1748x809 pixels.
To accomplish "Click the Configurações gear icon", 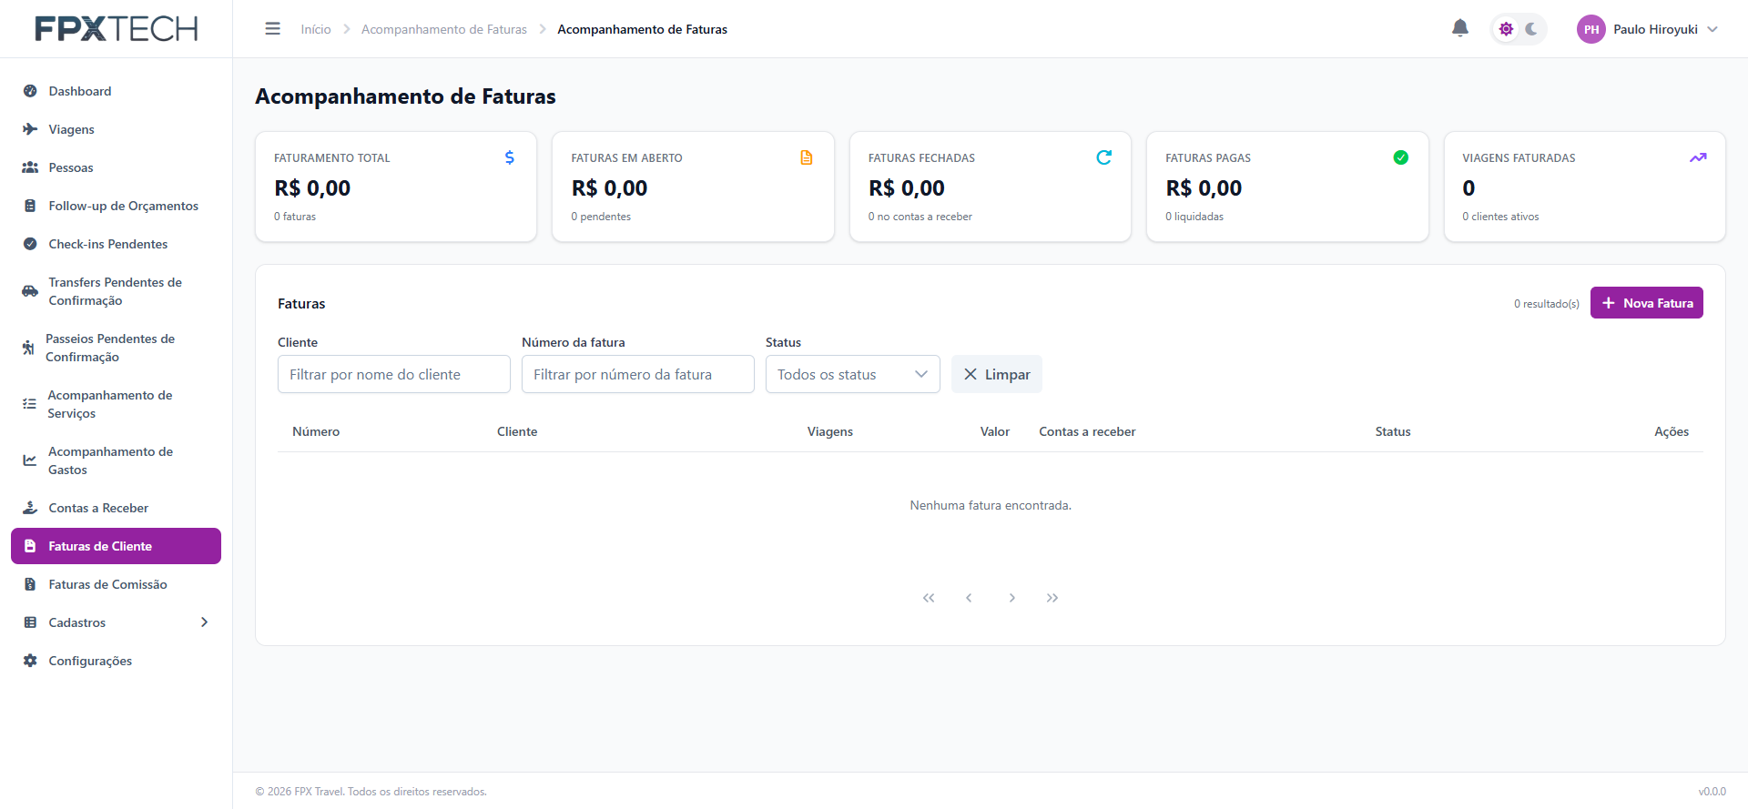I will tap(30, 661).
